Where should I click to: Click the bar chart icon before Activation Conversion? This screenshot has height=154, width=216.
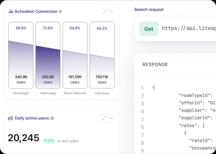[11, 12]
